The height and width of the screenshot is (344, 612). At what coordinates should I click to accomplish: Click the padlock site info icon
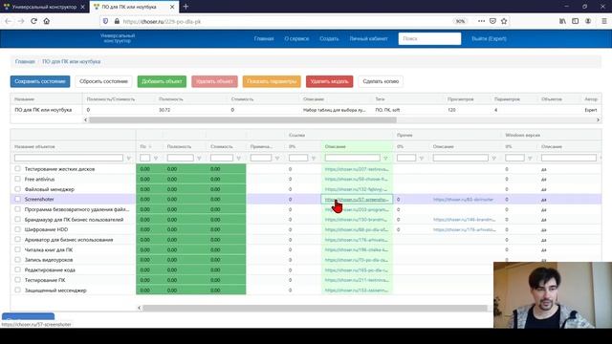click(x=117, y=21)
